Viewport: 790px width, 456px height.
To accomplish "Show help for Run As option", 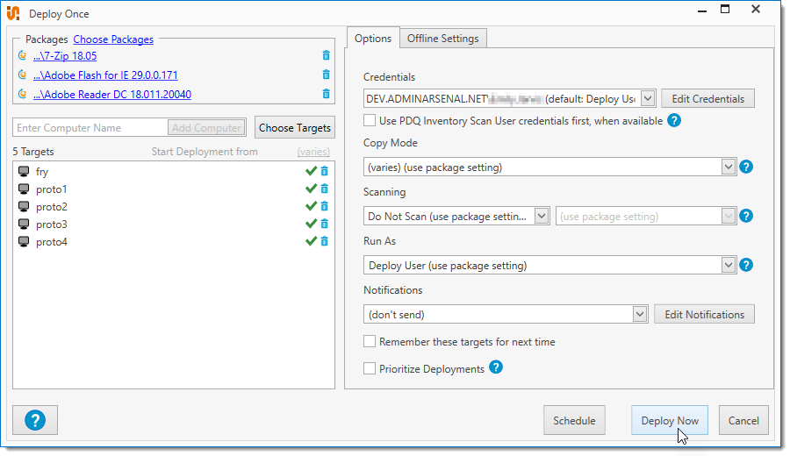I will (746, 265).
